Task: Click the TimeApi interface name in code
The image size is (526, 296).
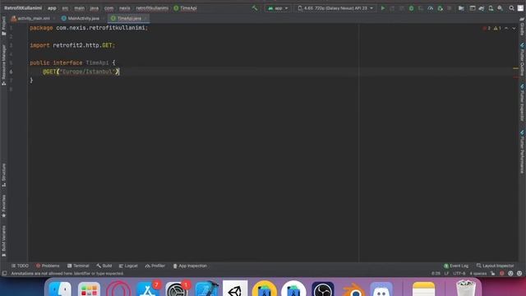Action: 97,62
